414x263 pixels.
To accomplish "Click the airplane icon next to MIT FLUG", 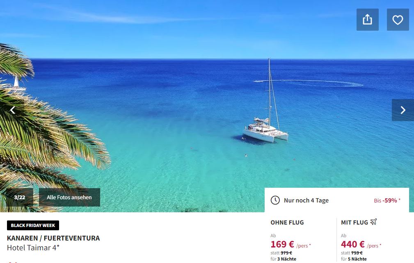I will coord(373,222).
